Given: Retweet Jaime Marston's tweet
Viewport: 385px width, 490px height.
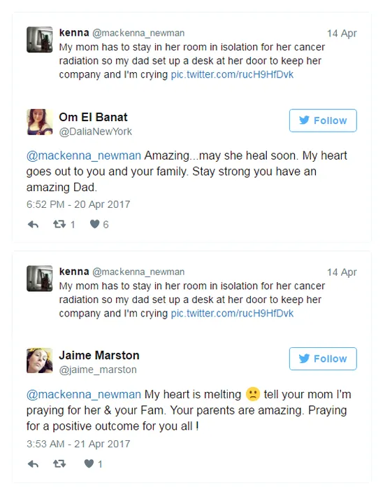Looking at the screenshot, I should click(x=59, y=463).
